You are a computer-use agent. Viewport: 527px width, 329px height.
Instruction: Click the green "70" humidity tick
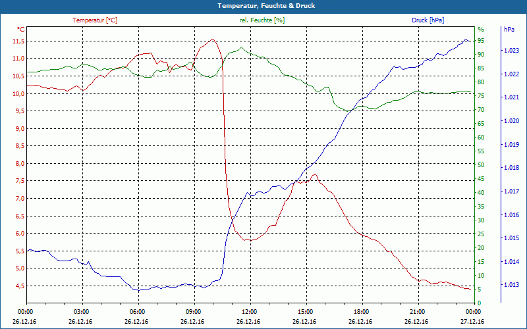coord(481,110)
